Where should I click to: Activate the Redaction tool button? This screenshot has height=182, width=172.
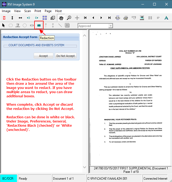click(x=39, y=25)
